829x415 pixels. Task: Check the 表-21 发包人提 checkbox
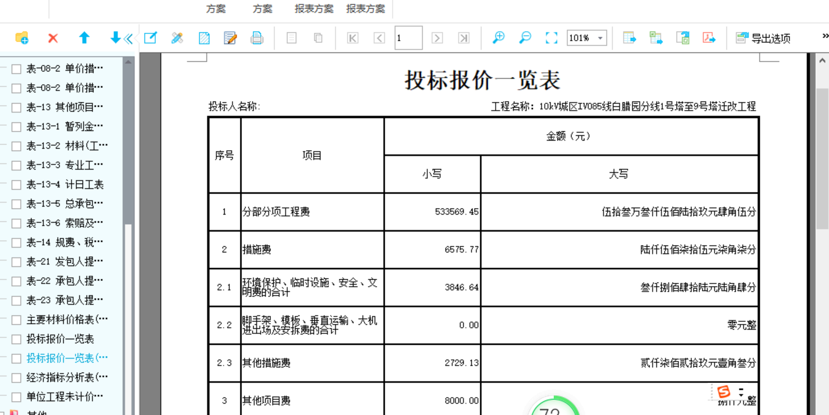click(16, 262)
